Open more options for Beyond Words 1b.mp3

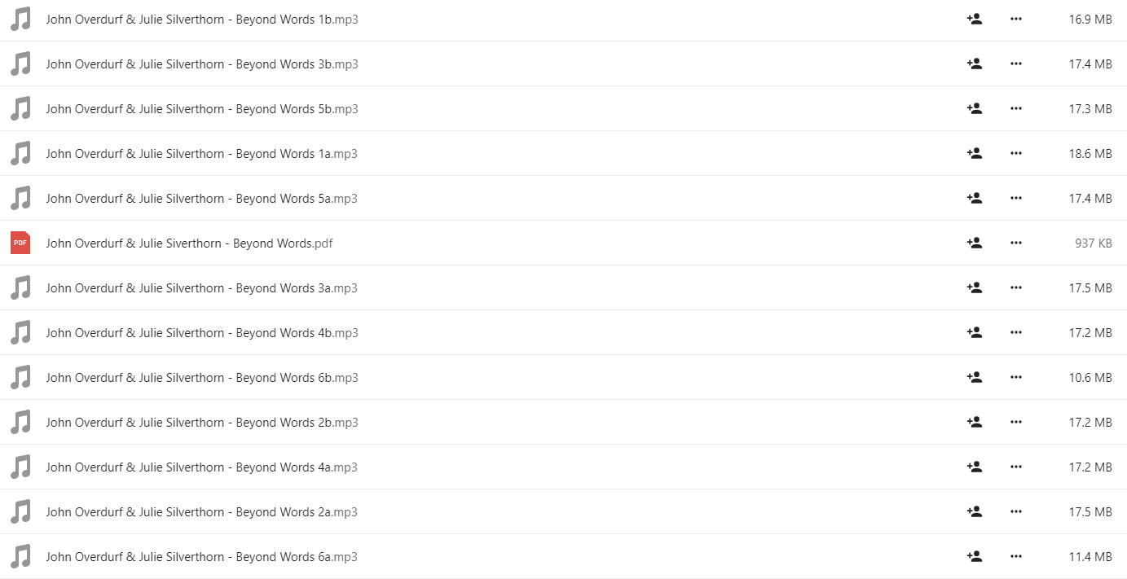coord(1015,19)
